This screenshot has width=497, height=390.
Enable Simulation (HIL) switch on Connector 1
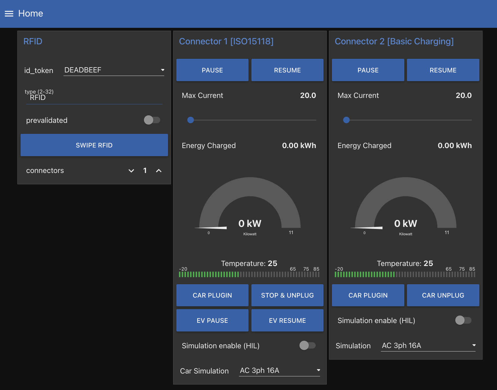308,345
